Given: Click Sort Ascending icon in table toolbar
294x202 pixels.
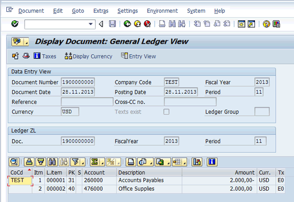Looking at the screenshot, I should 29,162.
